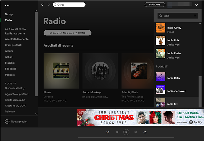Select the Indie Radio title
204x141 pixels.
(174, 53)
